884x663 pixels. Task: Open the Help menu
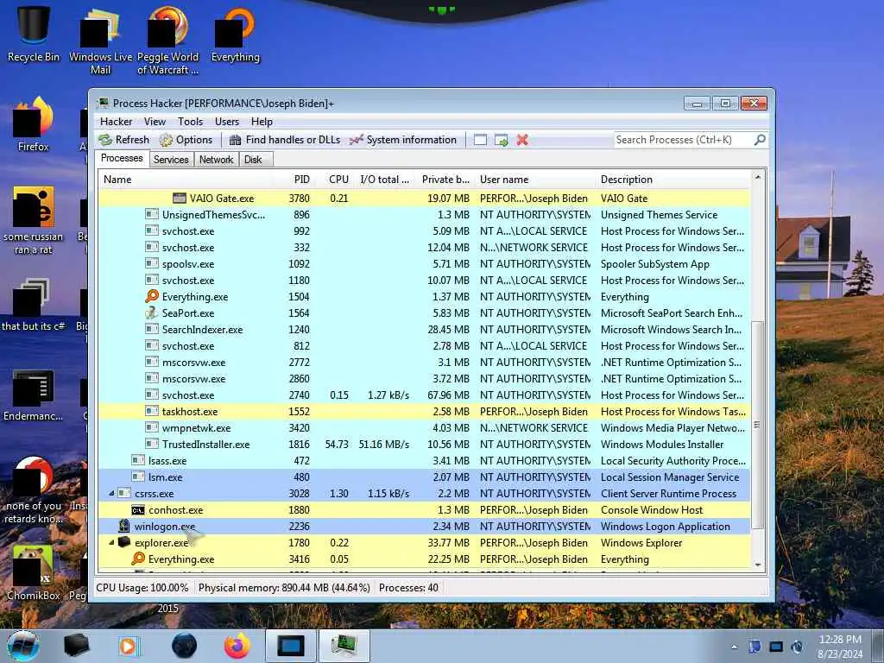point(262,121)
